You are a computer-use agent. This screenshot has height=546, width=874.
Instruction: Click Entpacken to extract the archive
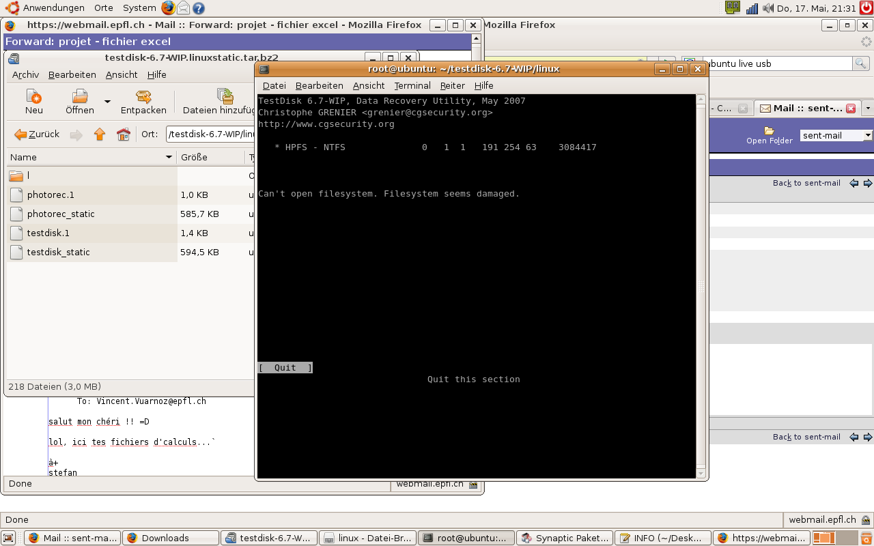pos(143,102)
